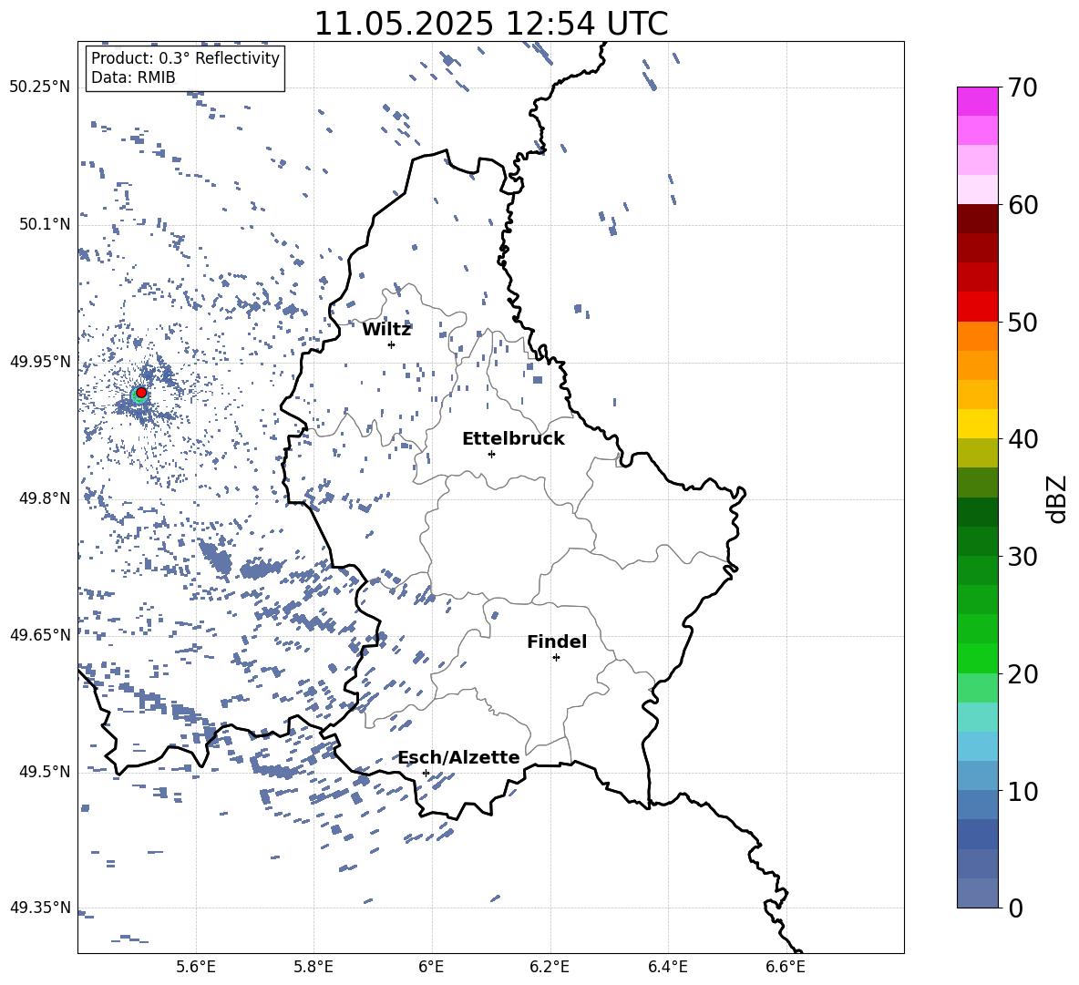
Task: Click the 6°E longitude label
Action: 431,967
